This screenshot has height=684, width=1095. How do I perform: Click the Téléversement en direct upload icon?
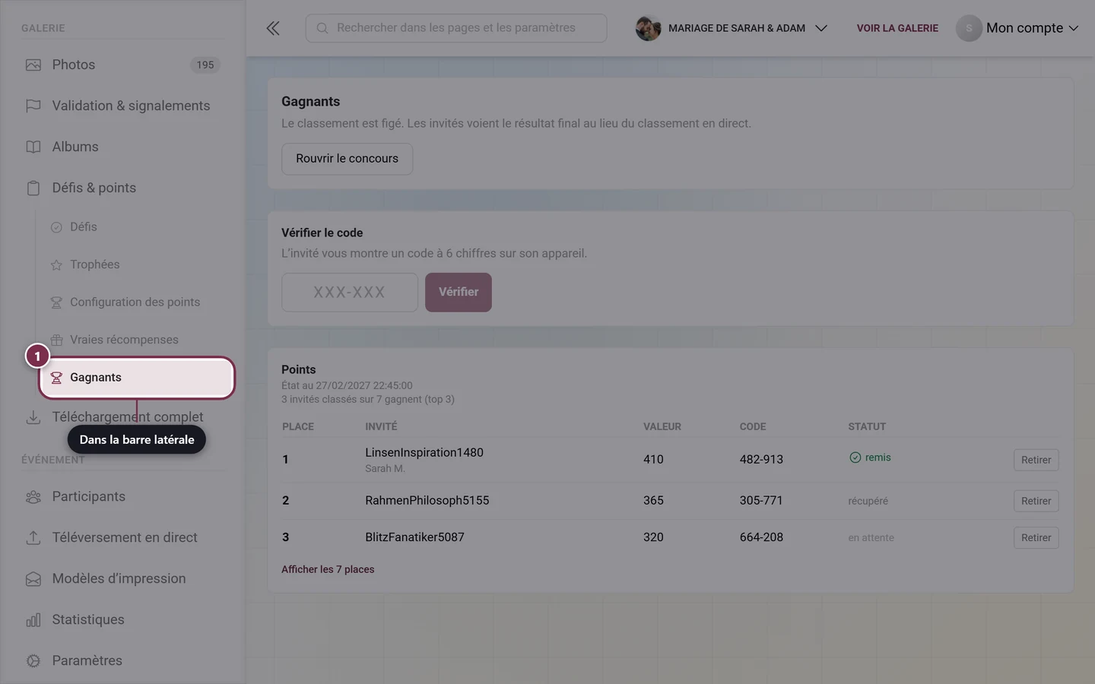33,538
